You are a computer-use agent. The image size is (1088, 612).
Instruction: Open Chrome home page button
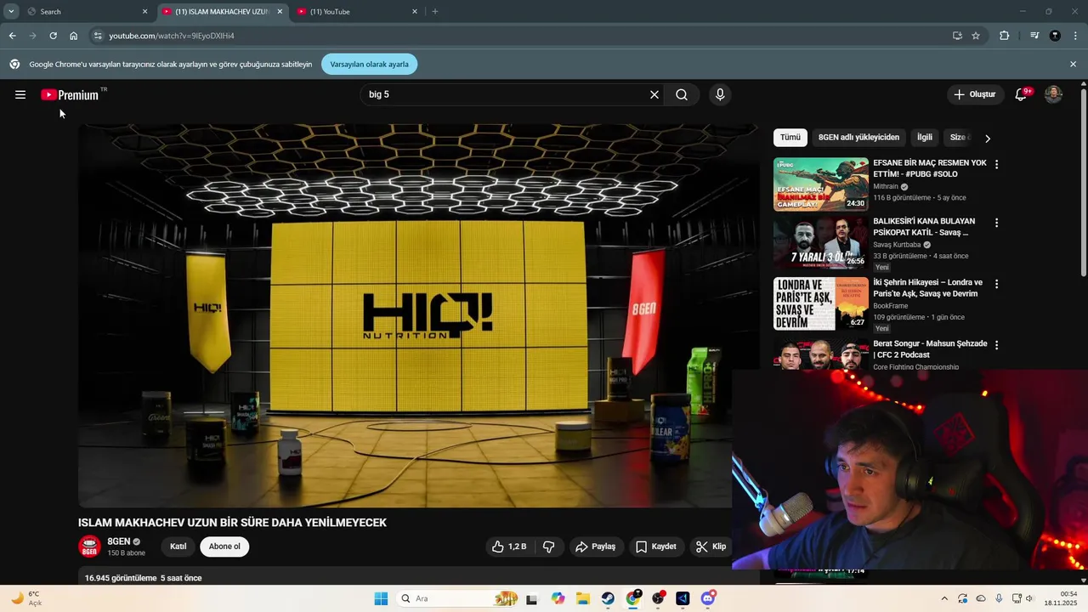[74, 36]
